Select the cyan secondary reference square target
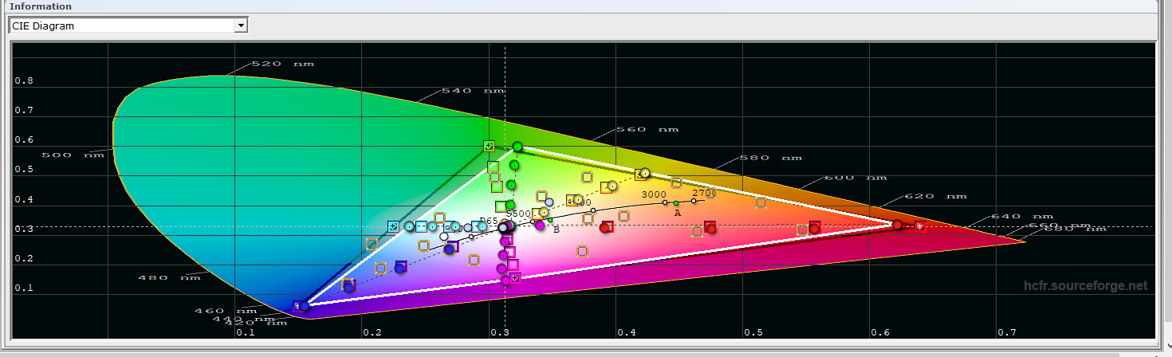 pyautogui.click(x=393, y=226)
